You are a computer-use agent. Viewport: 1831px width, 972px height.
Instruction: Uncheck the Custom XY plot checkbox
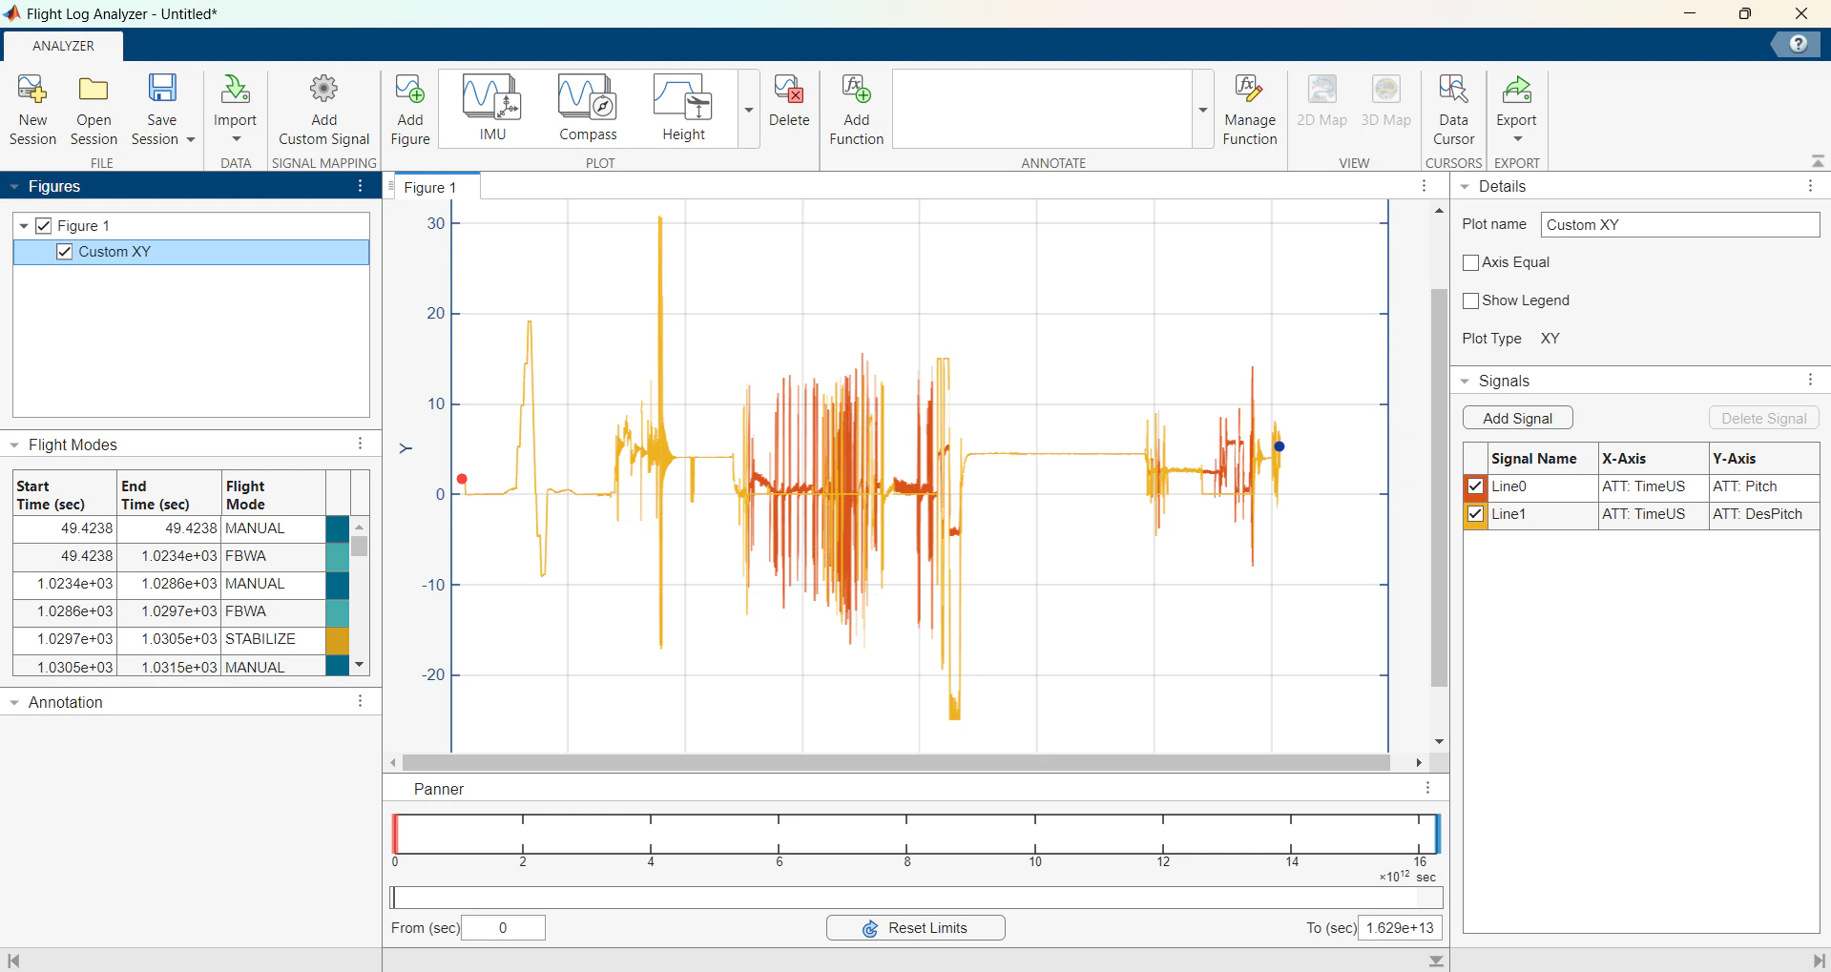65,252
